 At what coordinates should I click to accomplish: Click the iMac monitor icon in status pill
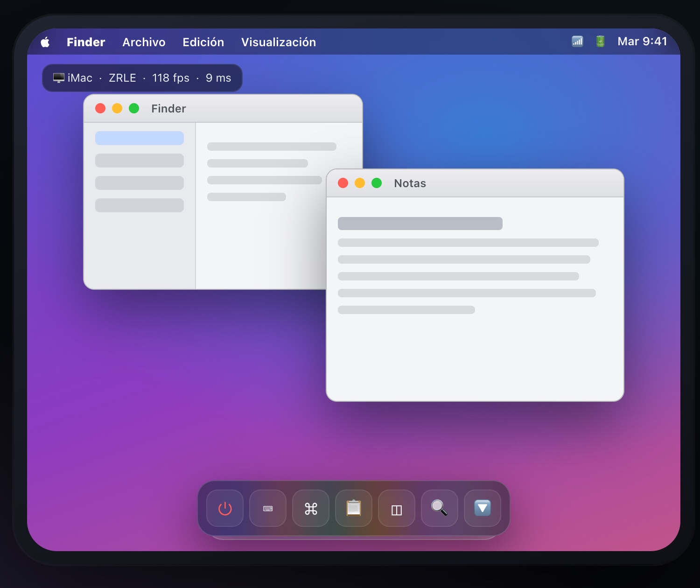point(59,78)
